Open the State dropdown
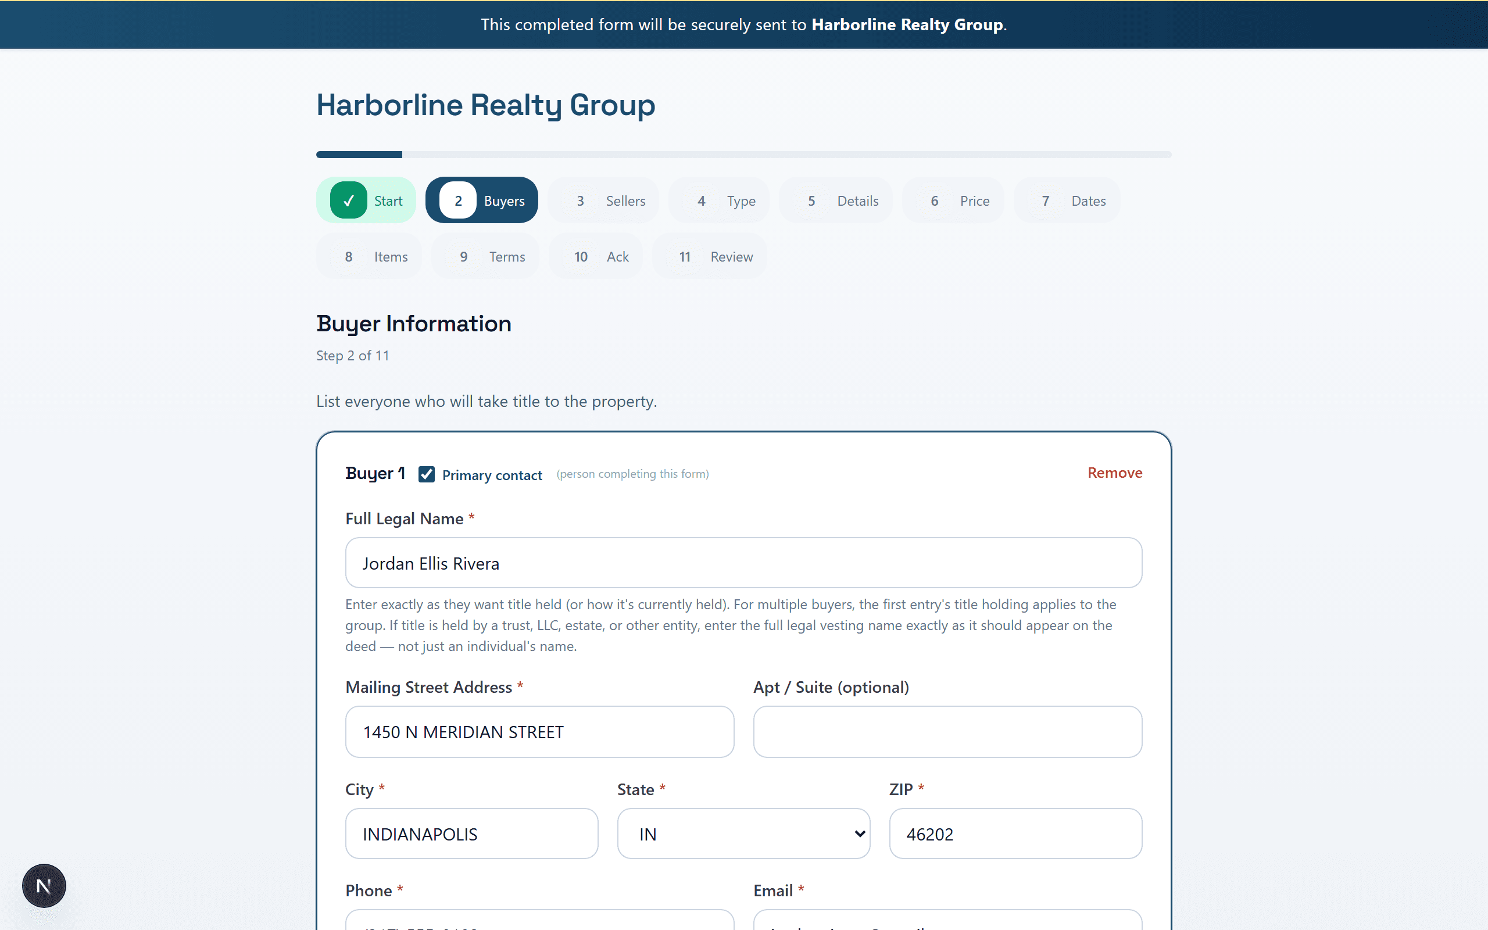 pyautogui.click(x=743, y=834)
